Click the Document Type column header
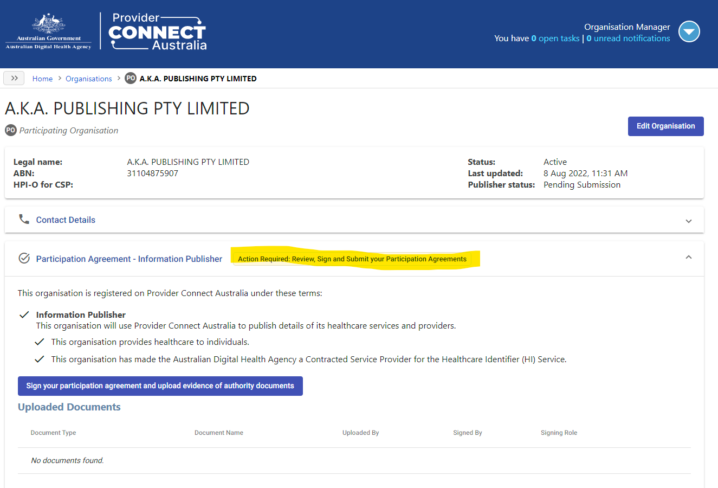The height and width of the screenshot is (488, 718). pyautogui.click(x=53, y=433)
